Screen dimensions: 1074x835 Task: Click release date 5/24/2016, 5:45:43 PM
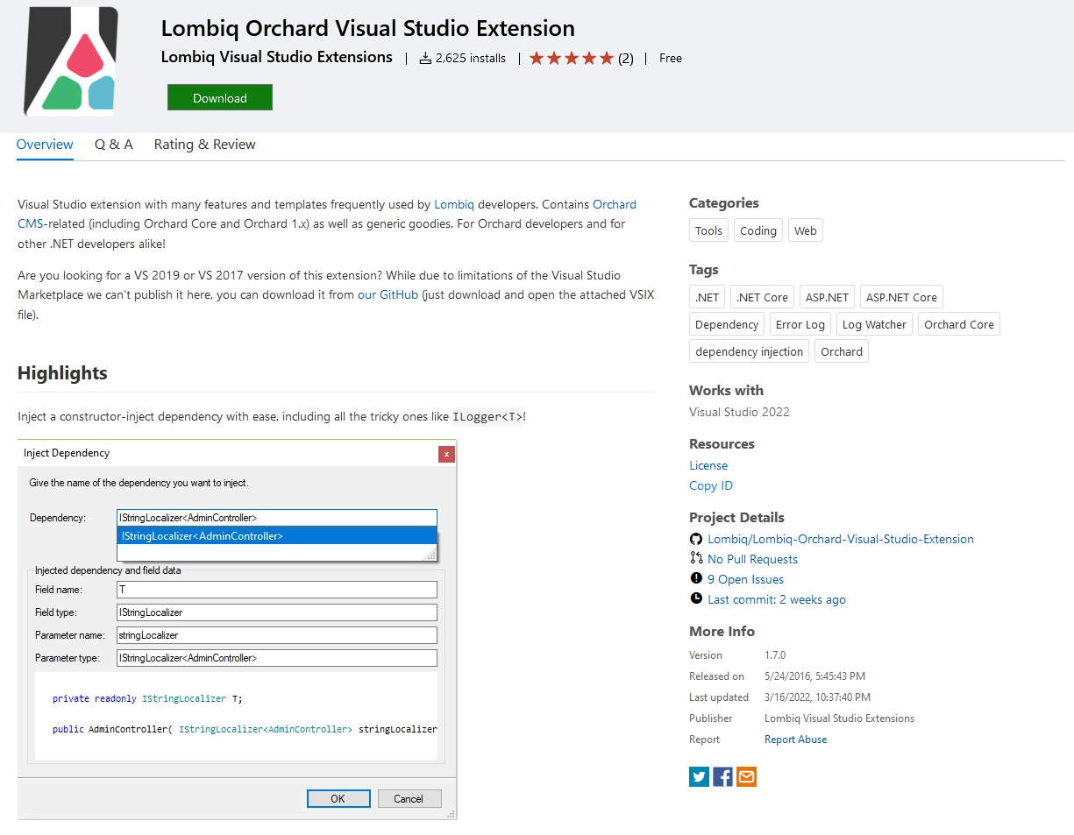(814, 676)
